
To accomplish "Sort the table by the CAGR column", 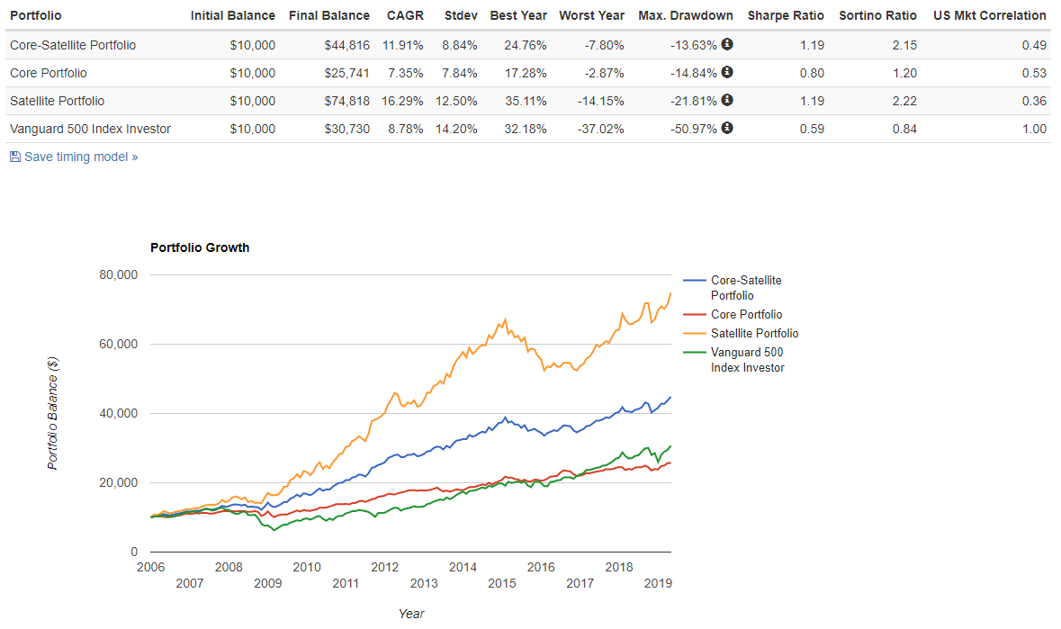I will click(405, 15).
